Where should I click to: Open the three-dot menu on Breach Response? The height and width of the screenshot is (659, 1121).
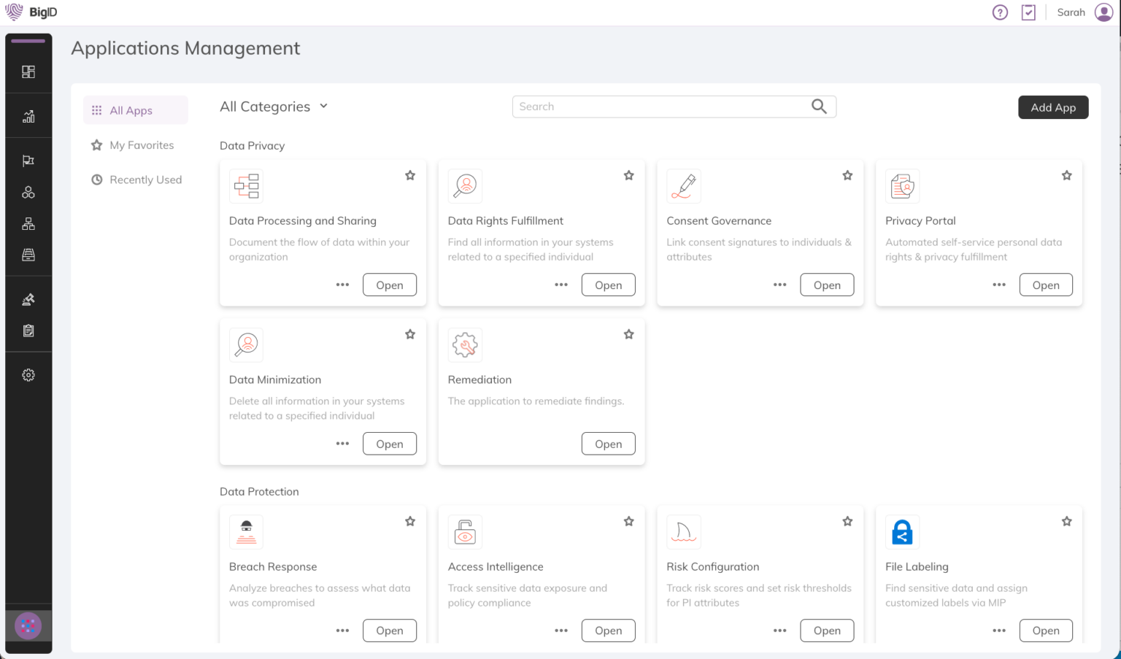tap(342, 630)
